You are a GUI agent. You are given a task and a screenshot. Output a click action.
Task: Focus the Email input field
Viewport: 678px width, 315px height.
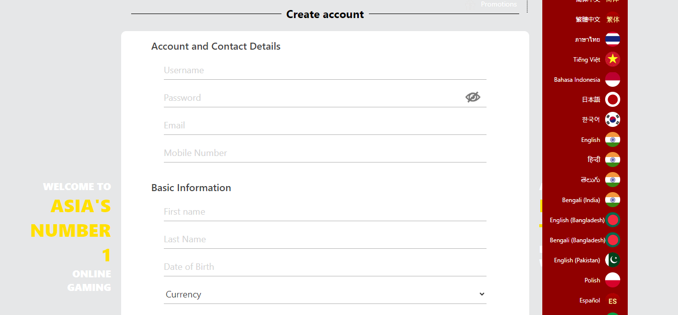[325, 125]
